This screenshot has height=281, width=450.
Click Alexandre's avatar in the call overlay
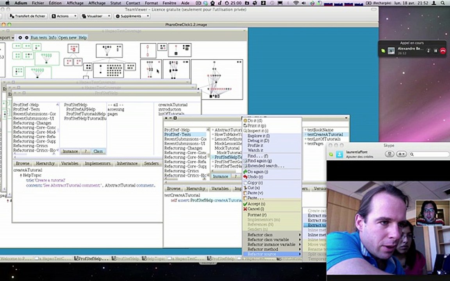pyautogui.click(x=391, y=51)
